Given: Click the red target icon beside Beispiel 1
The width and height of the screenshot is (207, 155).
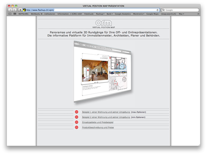Looking at the screenshot, I should coord(77,112).
